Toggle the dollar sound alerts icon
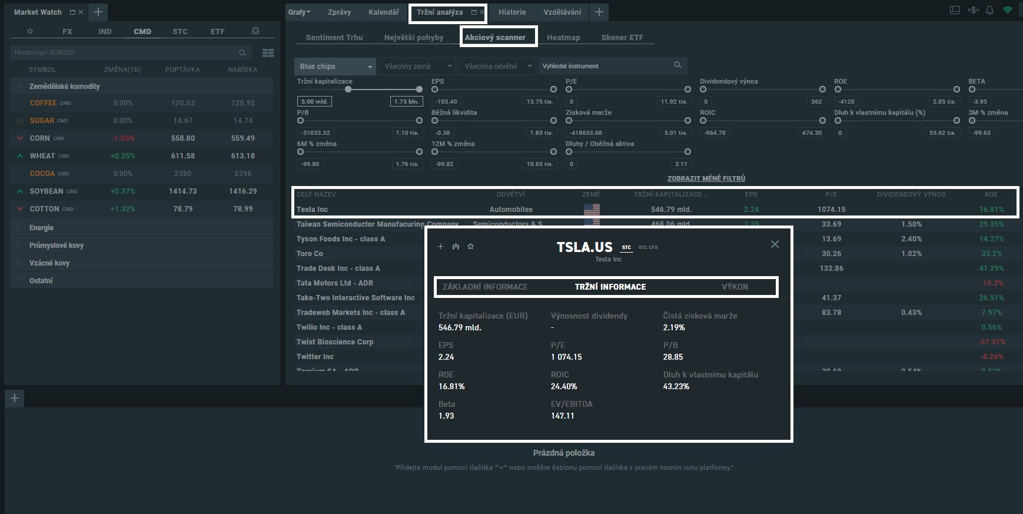This screenshot has width=1023, height=514. 974,10
